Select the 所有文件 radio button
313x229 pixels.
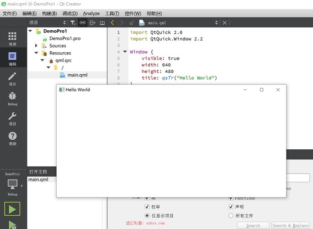(x=231, y=216)
